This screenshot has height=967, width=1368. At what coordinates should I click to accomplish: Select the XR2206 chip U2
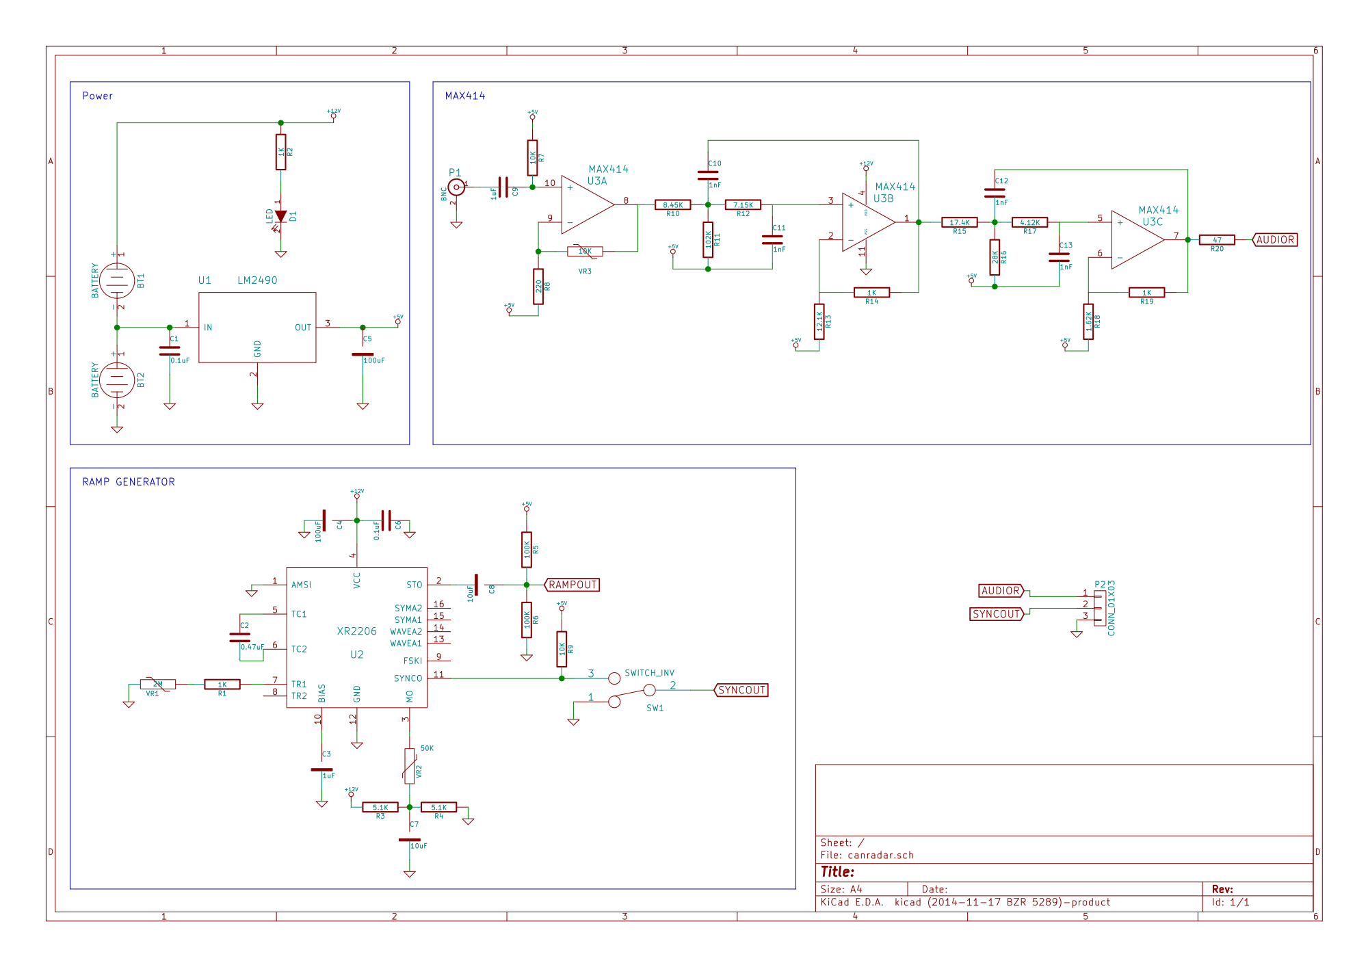356,637
